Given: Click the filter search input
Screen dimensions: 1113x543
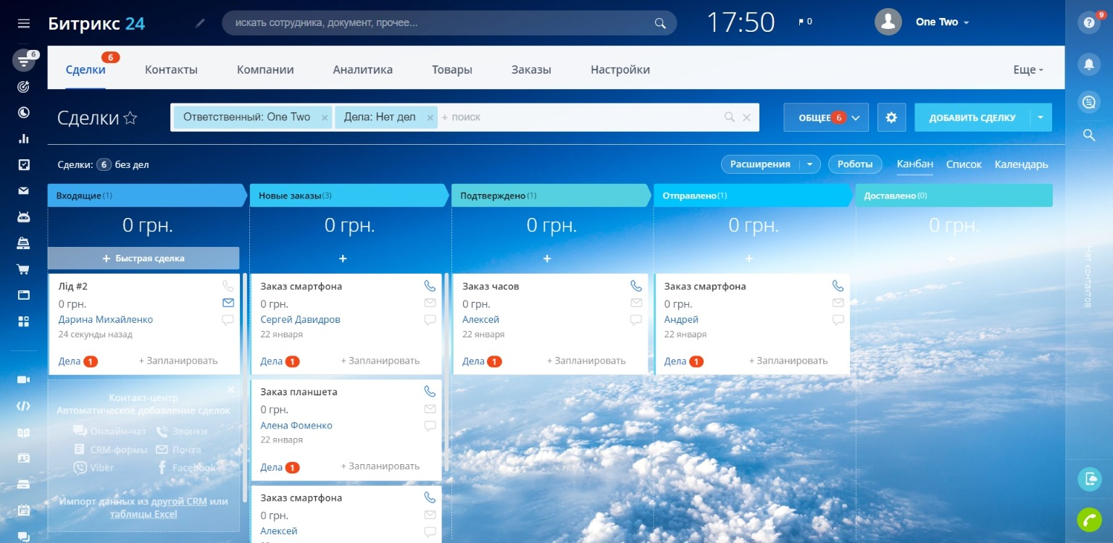Looking at the screenshot, I should (x=580, y=117).
